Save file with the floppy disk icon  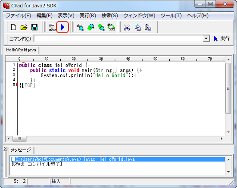point(34,27)
